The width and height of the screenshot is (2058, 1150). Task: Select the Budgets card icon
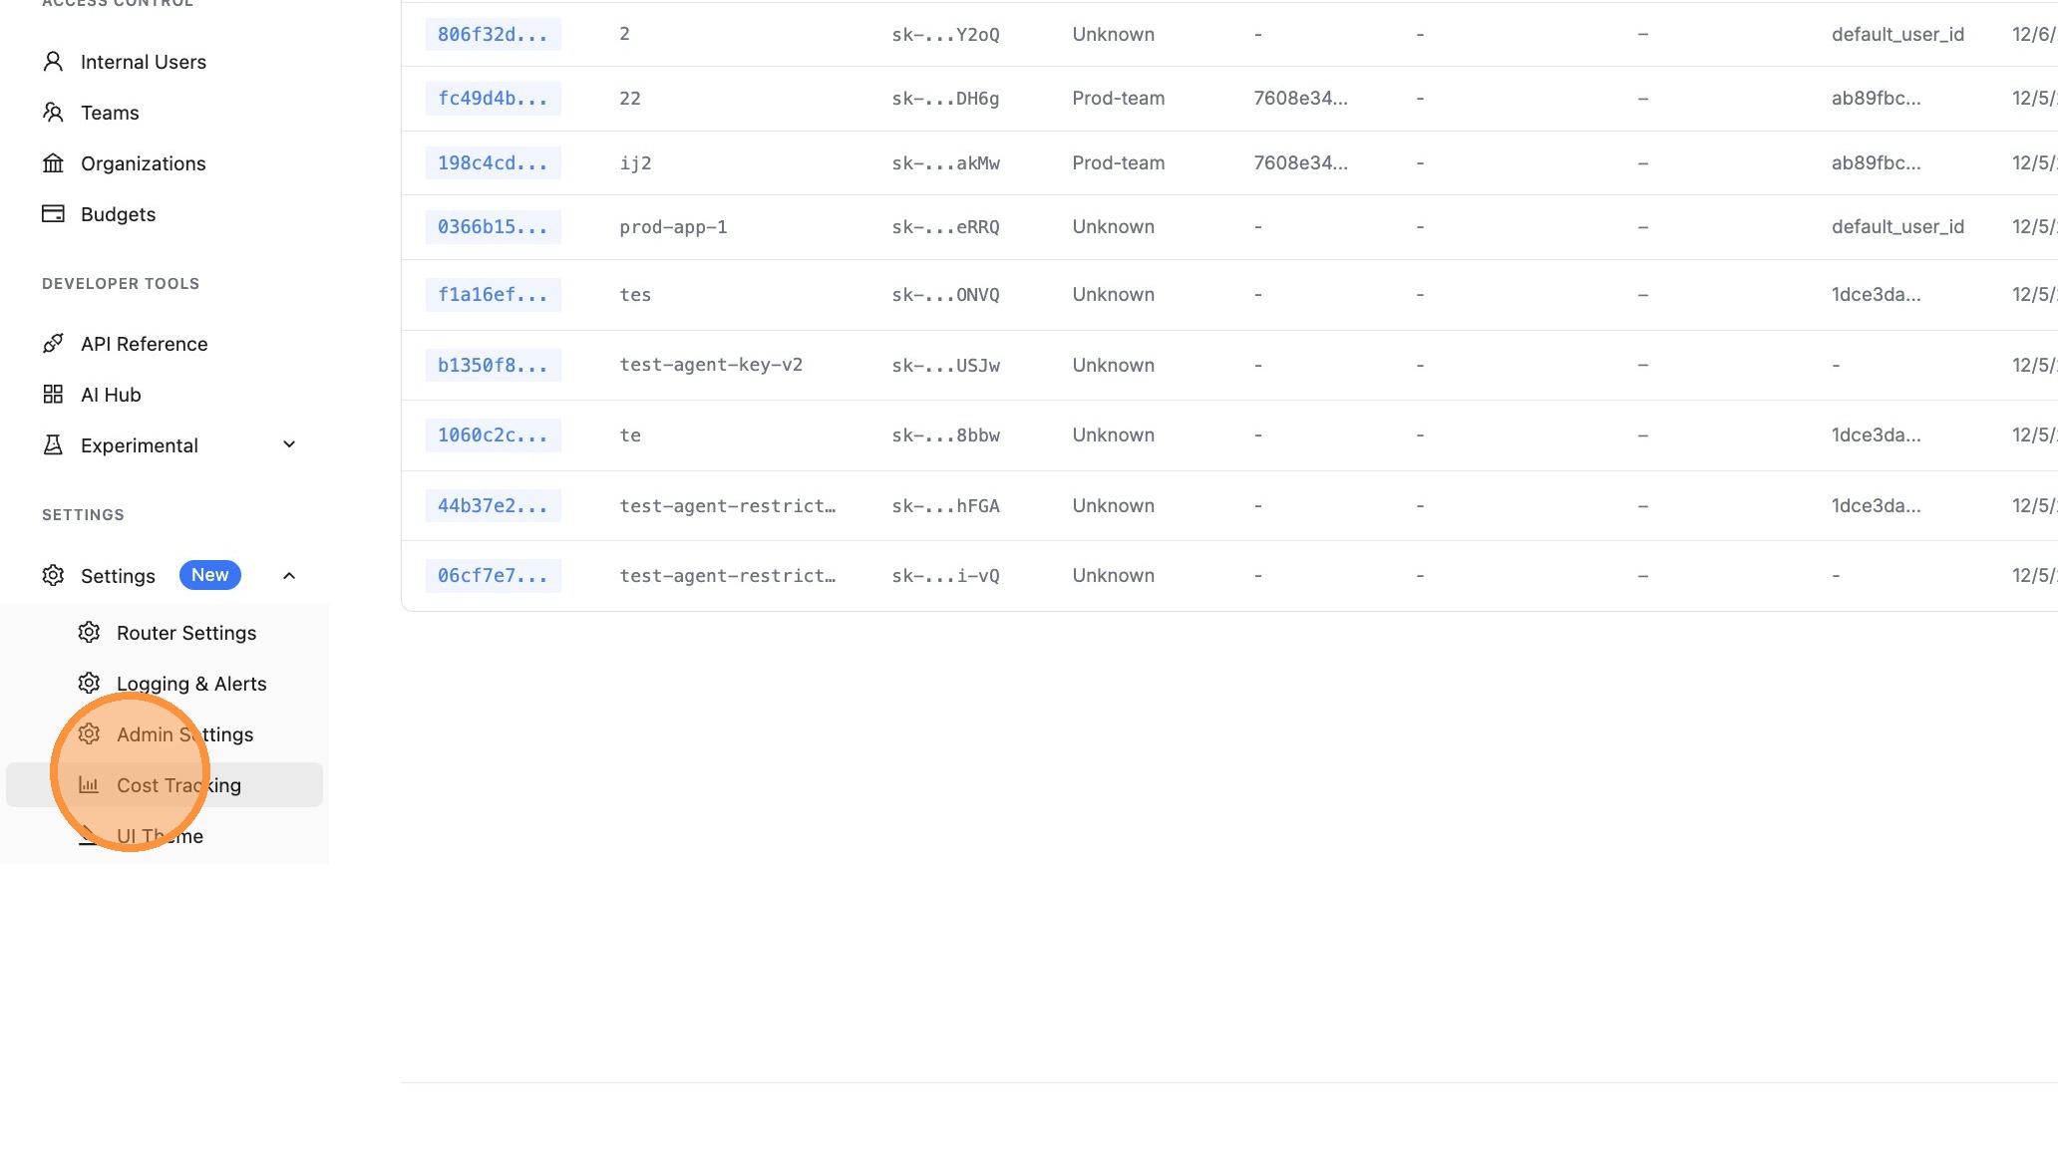click(53, 213)
